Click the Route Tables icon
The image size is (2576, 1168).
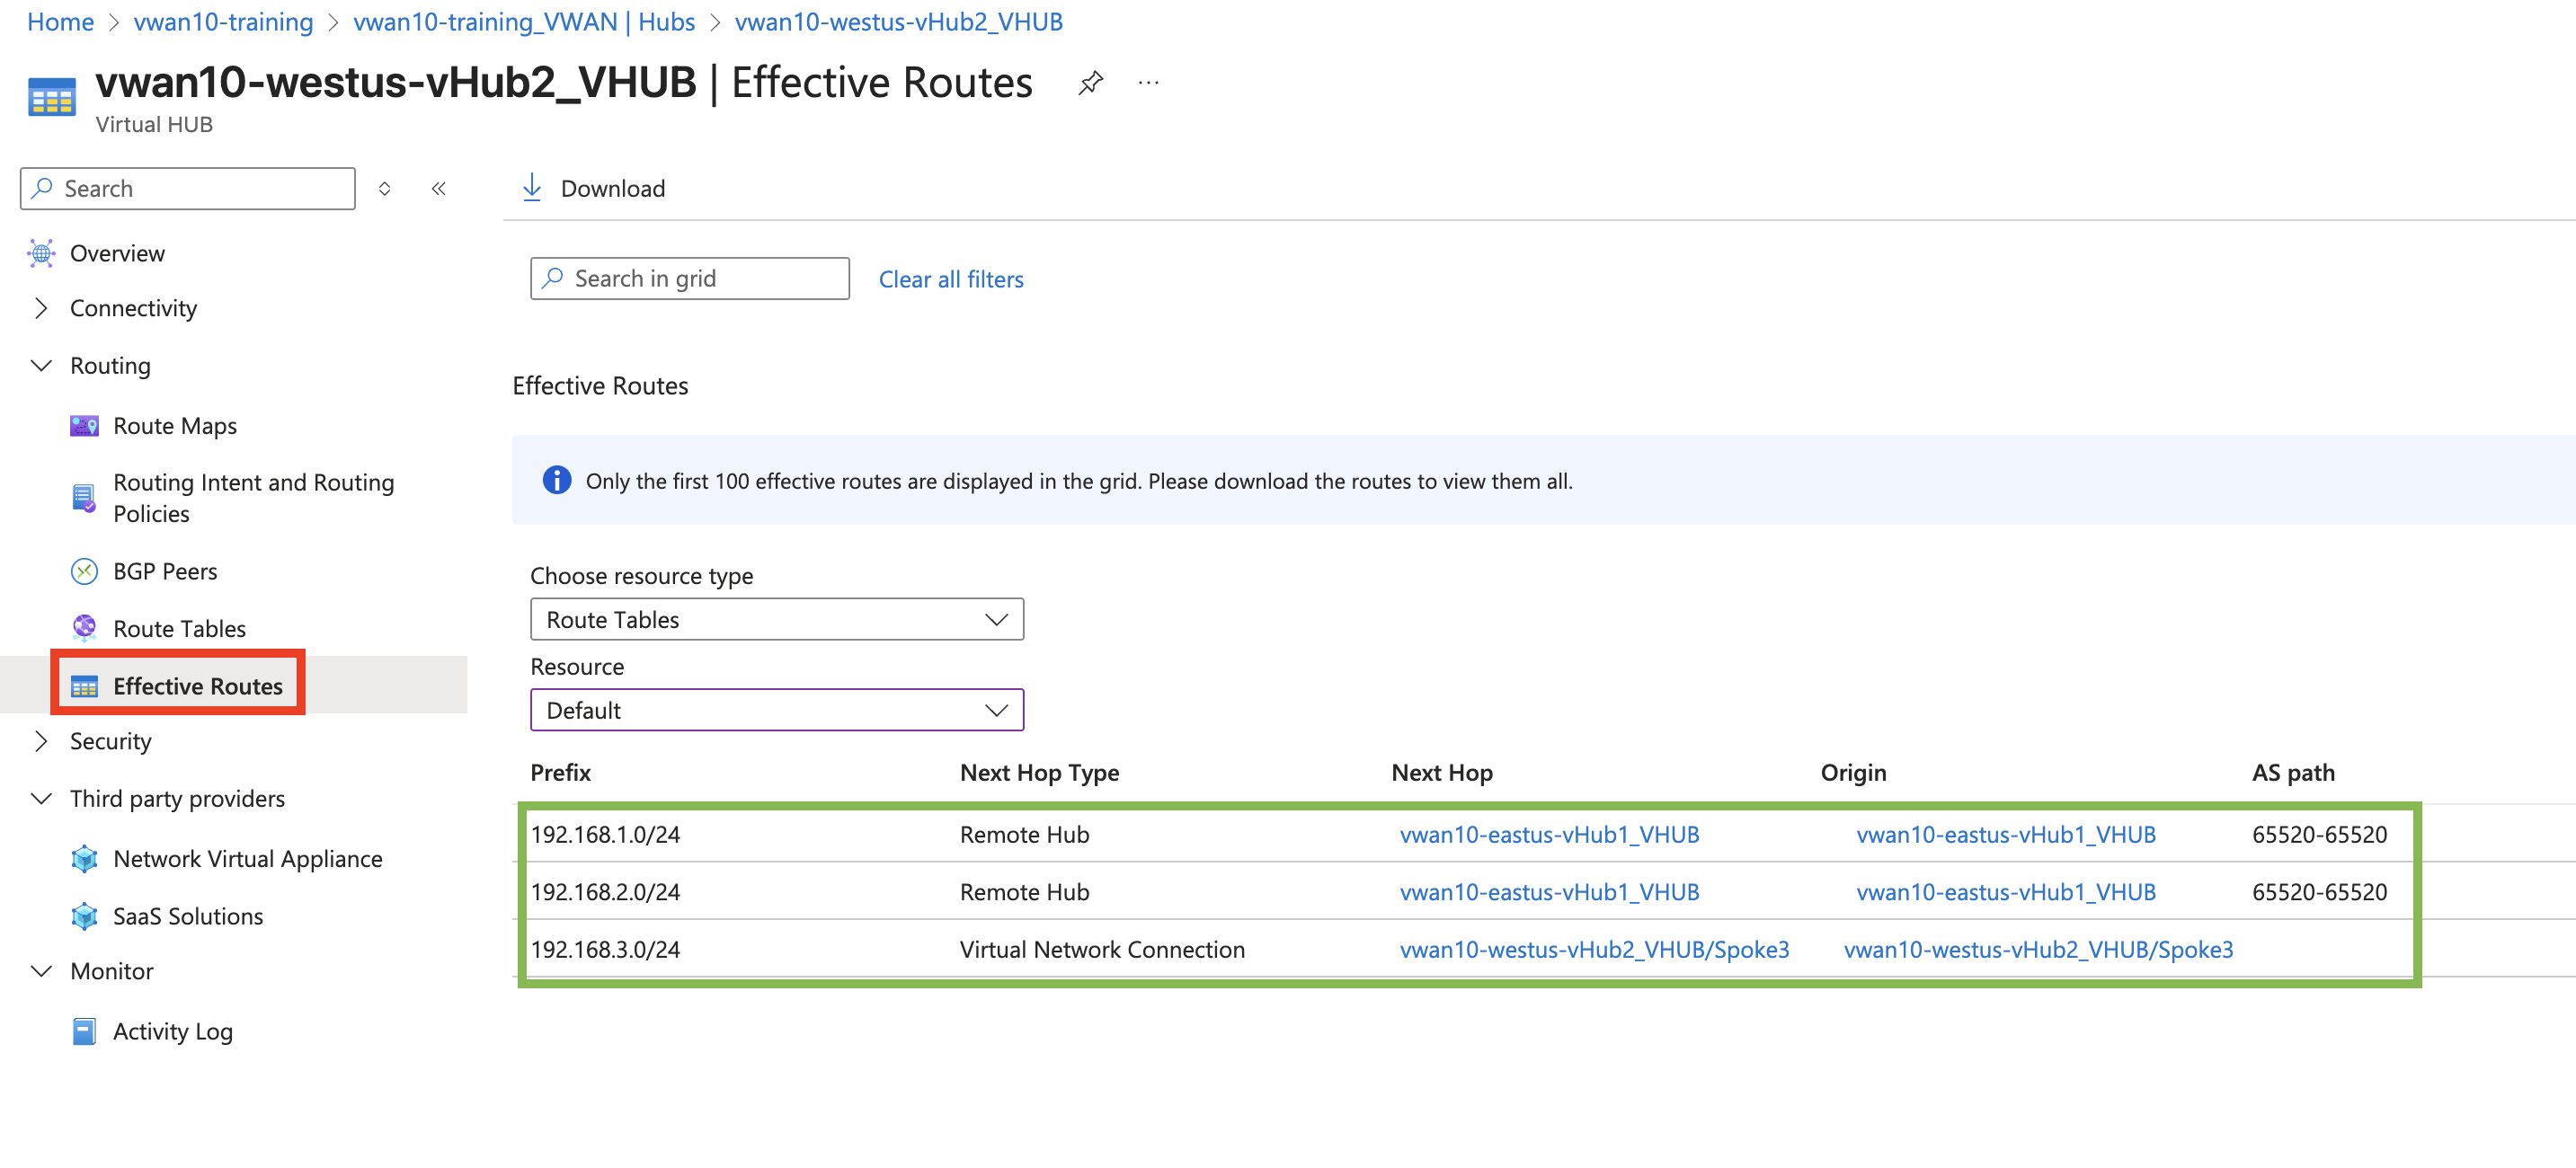tap(84, 628)
